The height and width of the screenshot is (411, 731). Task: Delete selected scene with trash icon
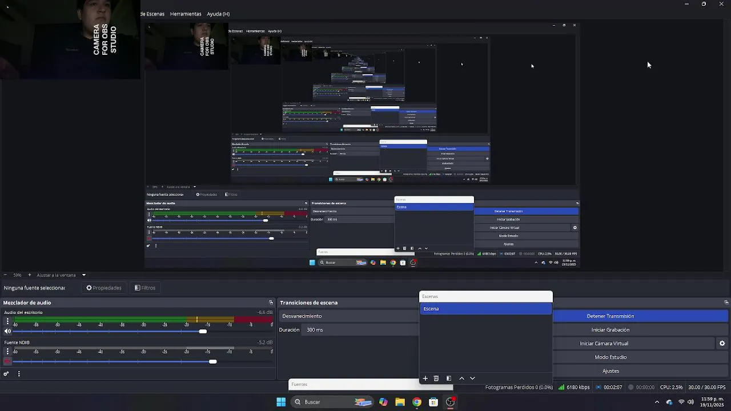pos(436,378)
